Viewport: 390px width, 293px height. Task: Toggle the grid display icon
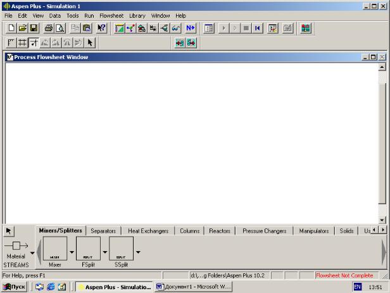coord(22,43)
